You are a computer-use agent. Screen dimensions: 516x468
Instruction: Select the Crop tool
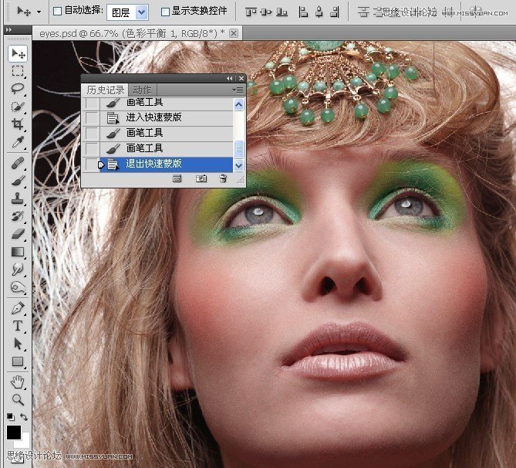point(18,124)
